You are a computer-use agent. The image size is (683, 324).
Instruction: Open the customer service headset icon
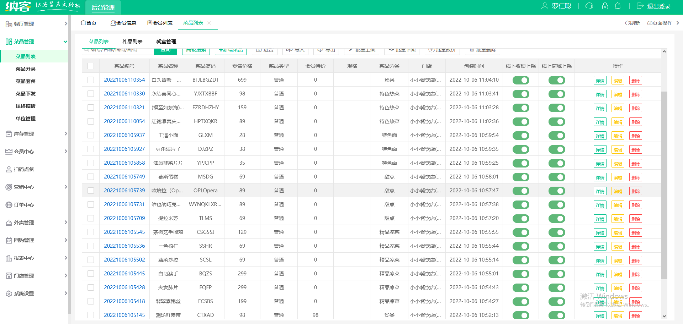pyautogui.click(x=589, y=6)
